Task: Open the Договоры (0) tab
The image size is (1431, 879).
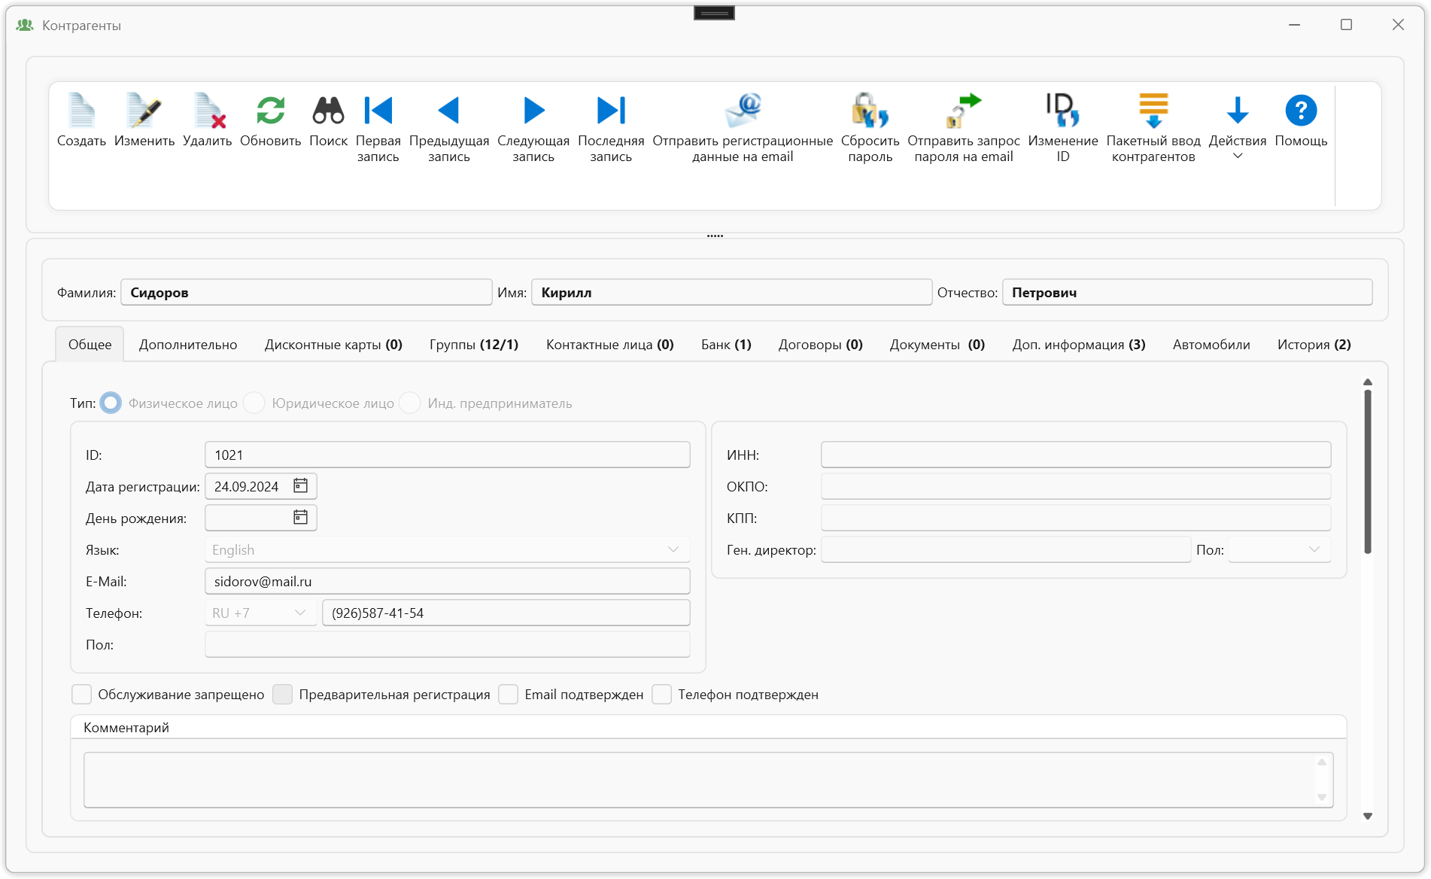Action: 820,344
